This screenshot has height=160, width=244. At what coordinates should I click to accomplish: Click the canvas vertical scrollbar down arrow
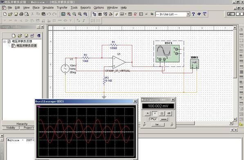(235, 119)
